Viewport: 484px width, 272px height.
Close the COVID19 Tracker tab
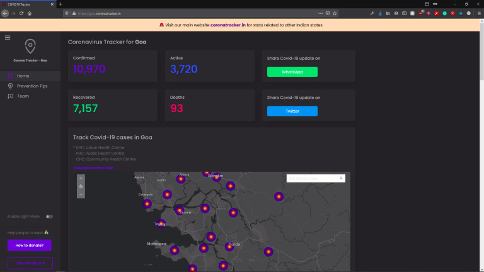point(52,4)
